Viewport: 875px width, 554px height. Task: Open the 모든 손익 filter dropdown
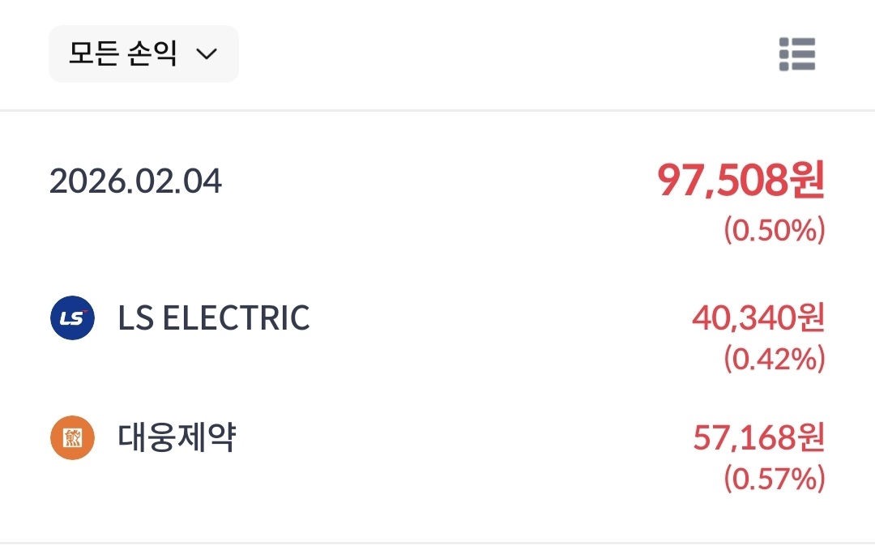click(143, 54)
